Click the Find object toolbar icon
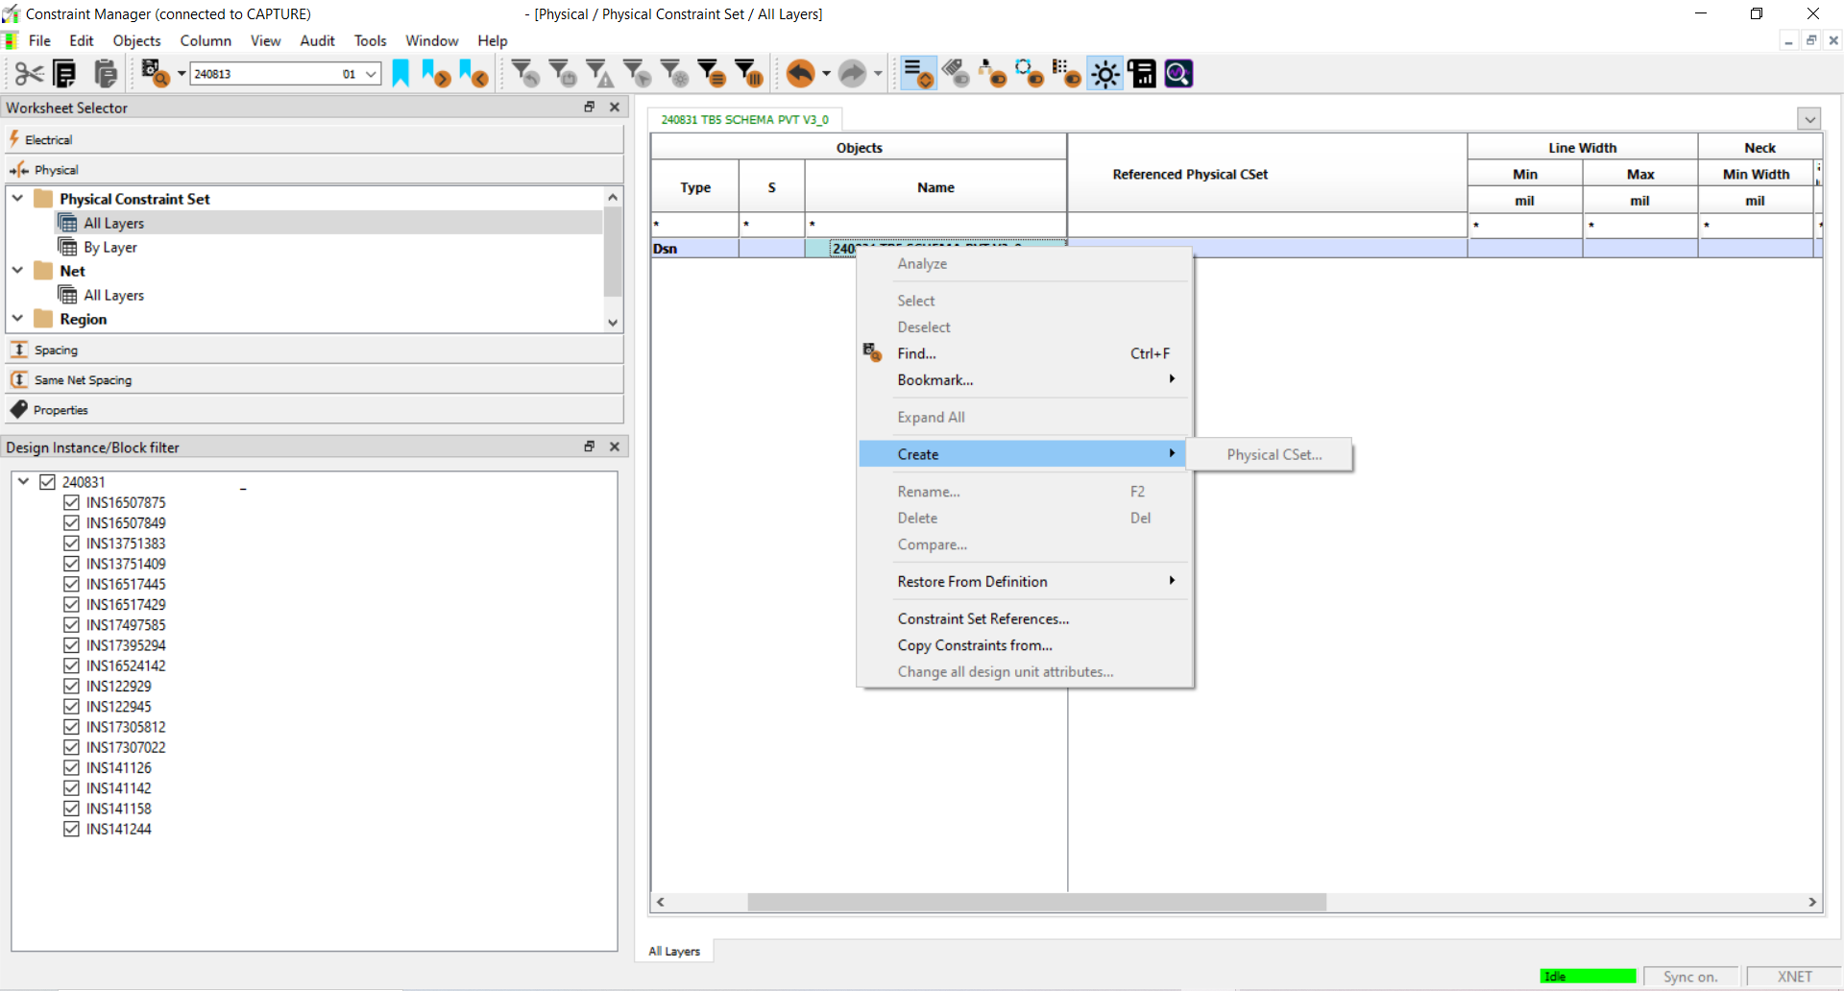This screenshot has height=991, width=1844. pos(156,74)
